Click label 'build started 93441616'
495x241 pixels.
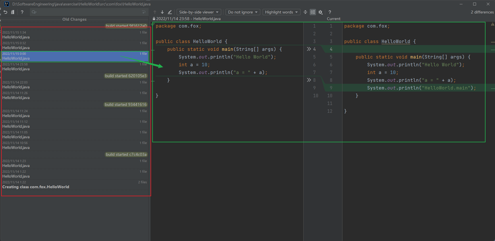click(x=126, y=104)
